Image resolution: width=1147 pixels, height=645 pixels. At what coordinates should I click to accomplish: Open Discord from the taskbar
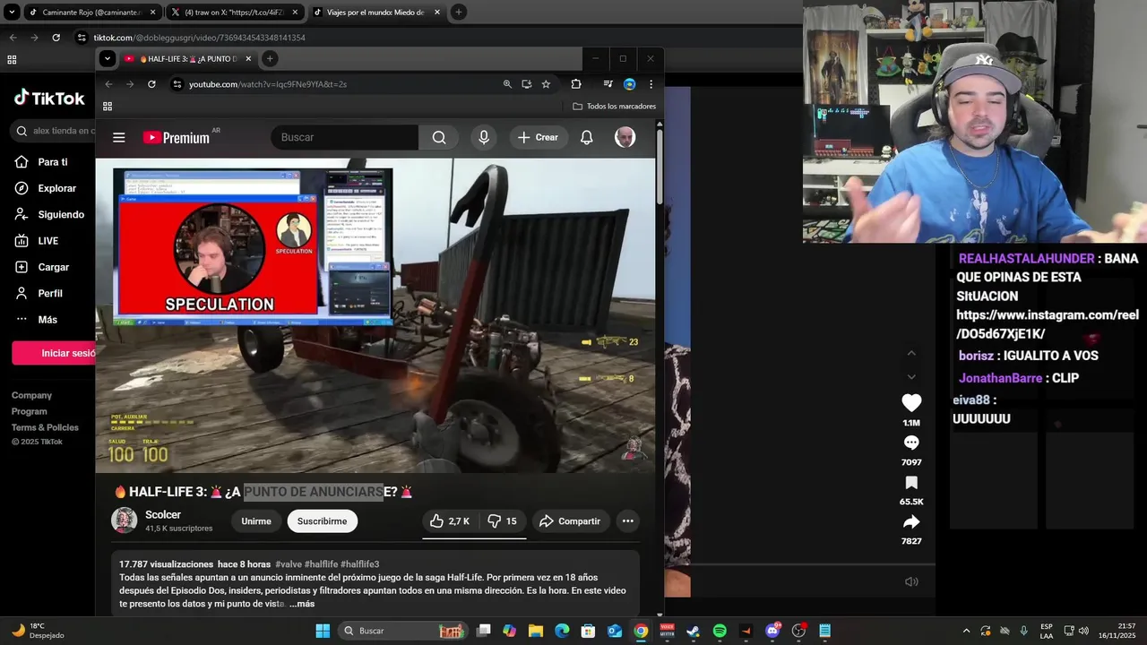[x=772, y=631]
